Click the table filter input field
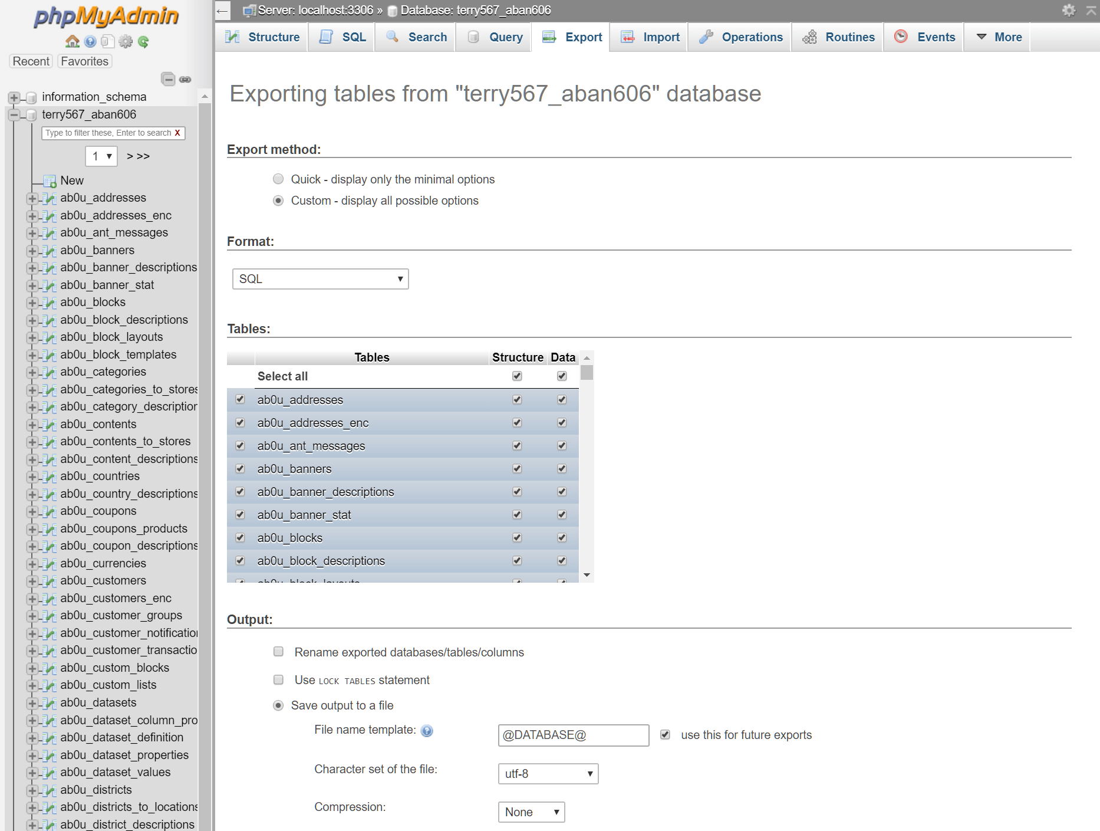This screenshot has width=1100, height=831. (108, 133)
